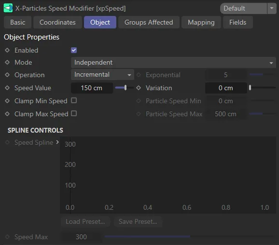Enable the Clamp Min Speed checkbox
The image size is (279, 245).
[74, 100]
